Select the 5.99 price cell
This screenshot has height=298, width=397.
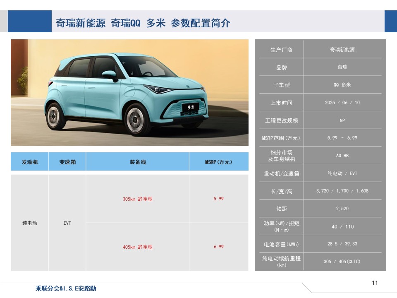tap(219, 199)
